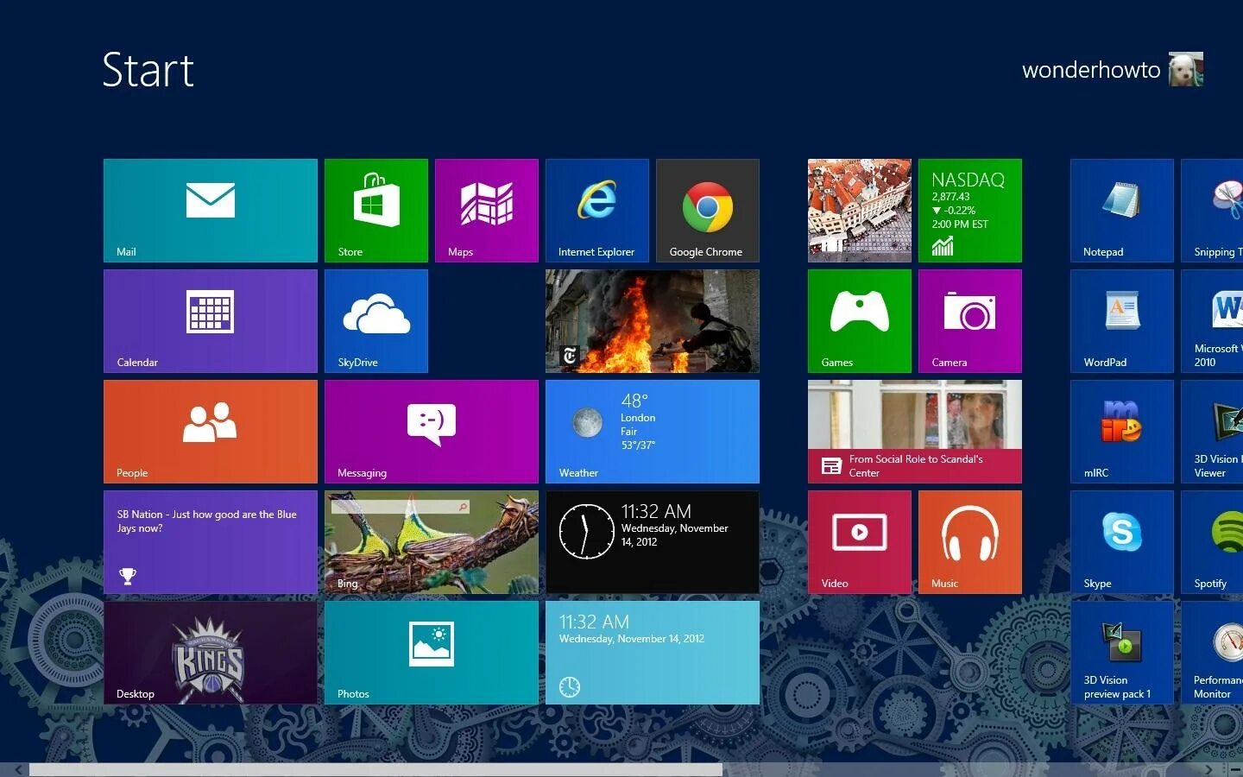Open the Bing search tile
Screen dimensions: 1243x777
pos(432,542)
